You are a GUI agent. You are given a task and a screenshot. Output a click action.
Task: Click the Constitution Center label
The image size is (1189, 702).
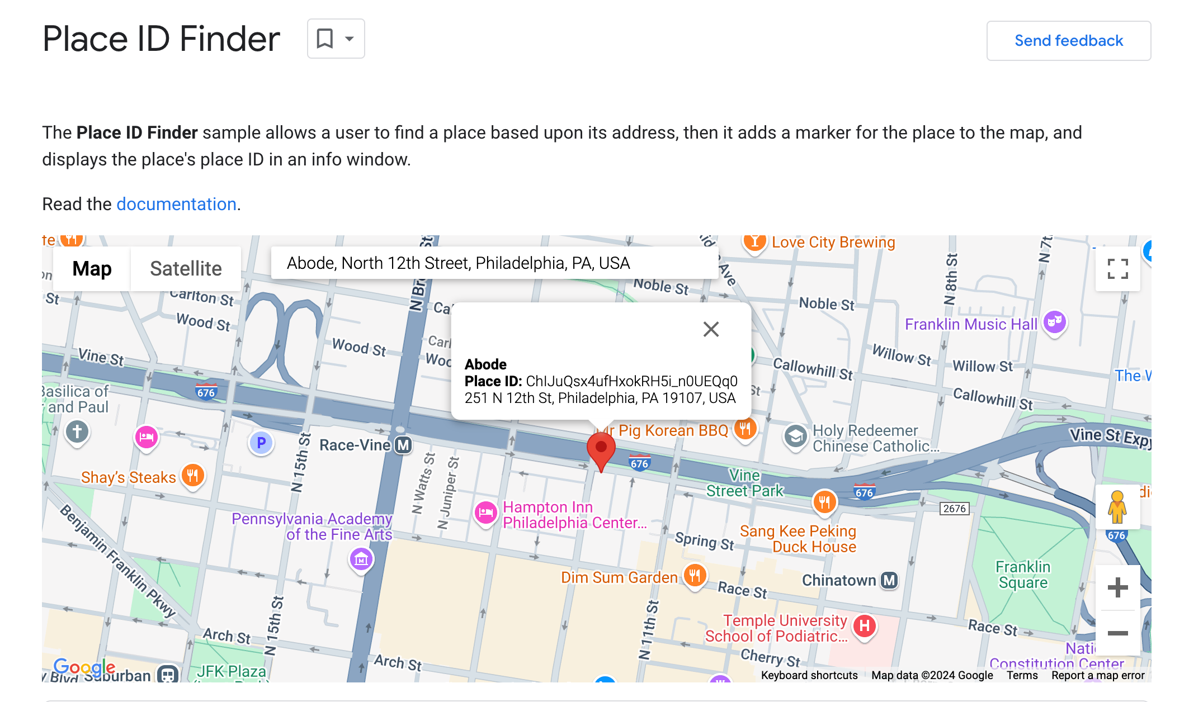pos(1056,664)
